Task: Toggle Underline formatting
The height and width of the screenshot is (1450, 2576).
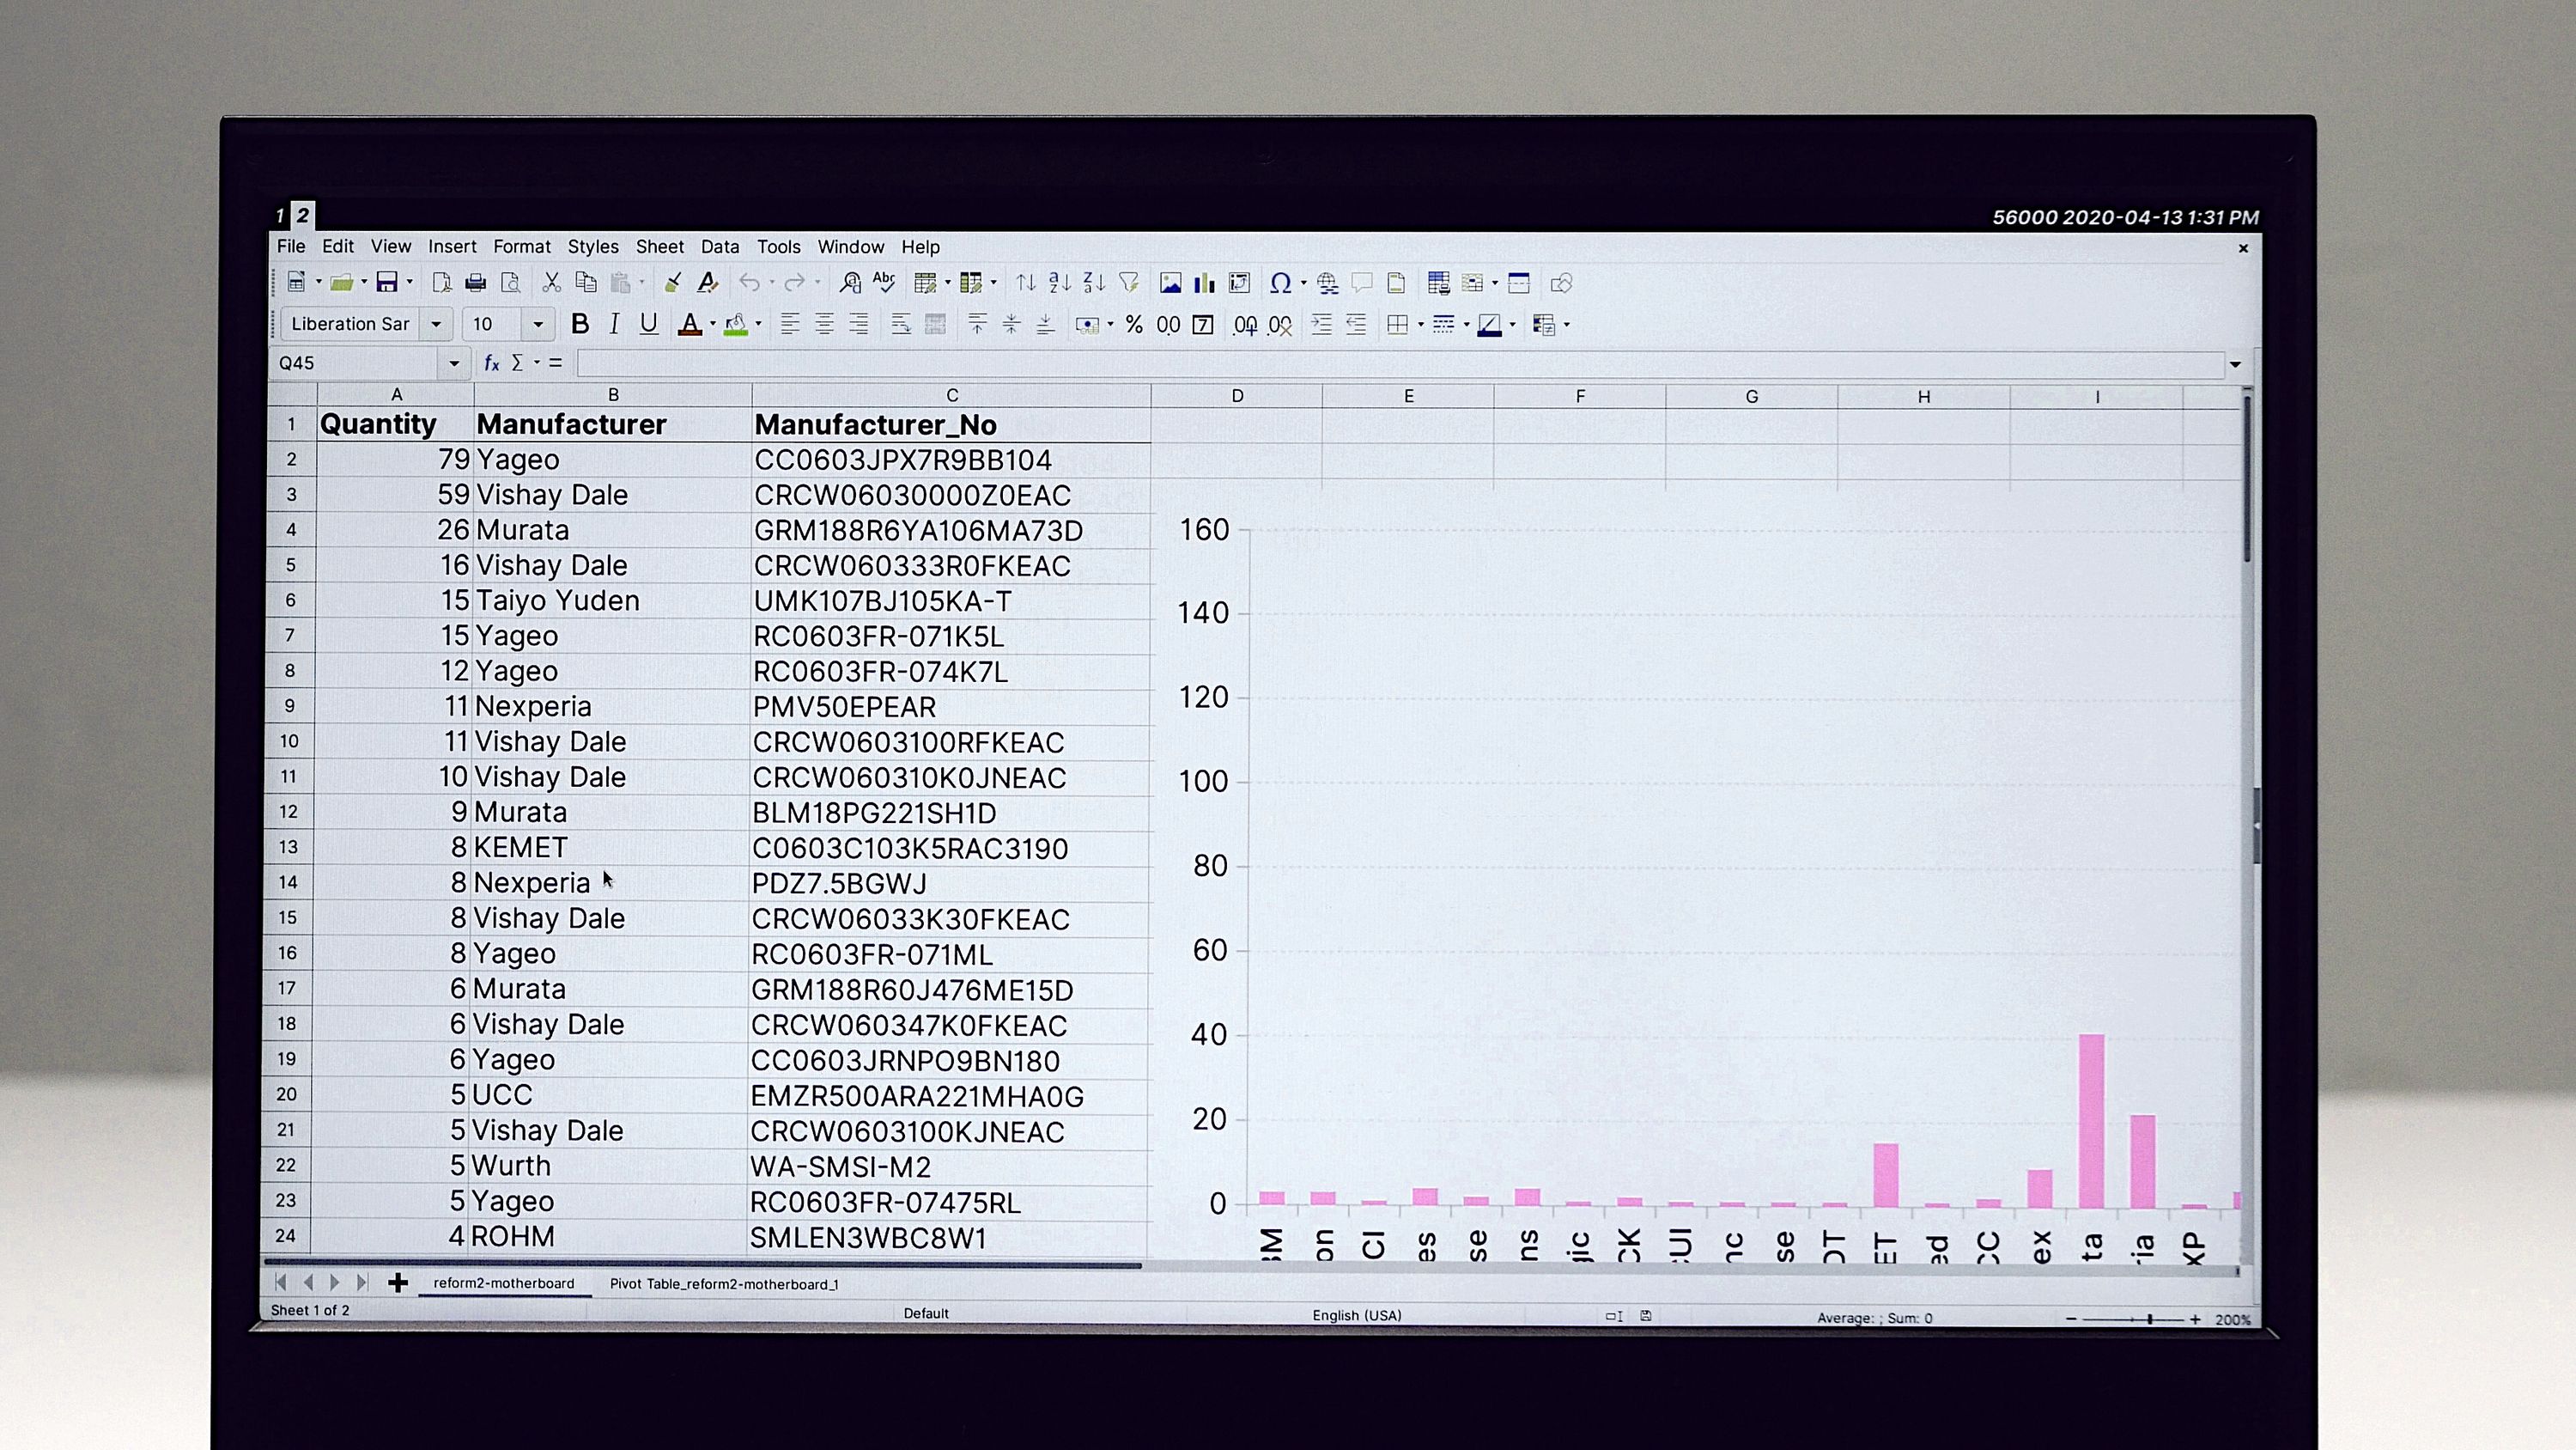Action: 648,324
